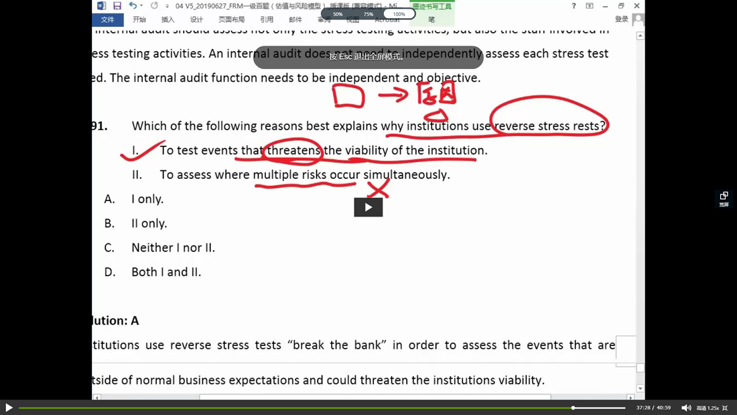This screenshot has width=737, height=415.
Task: Click 'reverse stress rests?' in the question
Action: pos(550,125)
